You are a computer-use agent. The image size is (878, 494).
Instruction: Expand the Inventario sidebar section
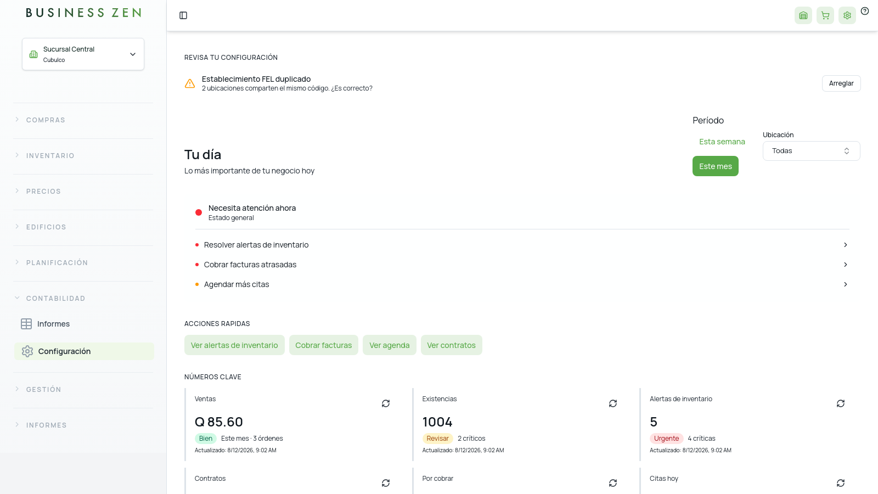(83, 156)
